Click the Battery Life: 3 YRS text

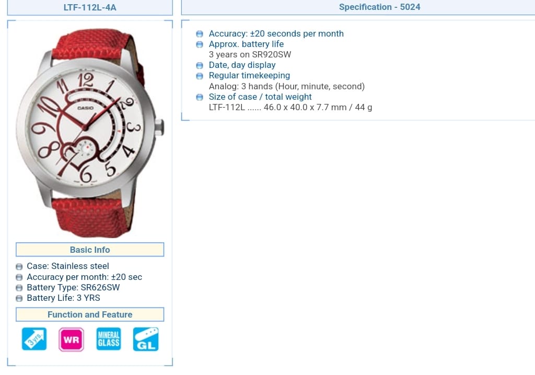pos(63,298)
